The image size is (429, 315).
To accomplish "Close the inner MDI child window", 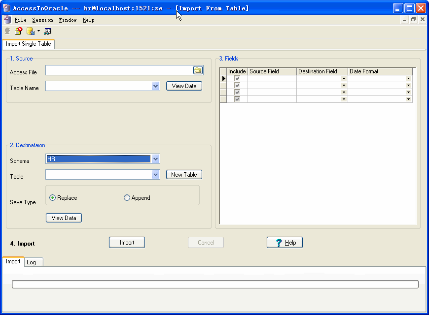I will click(x=423, y=19).
